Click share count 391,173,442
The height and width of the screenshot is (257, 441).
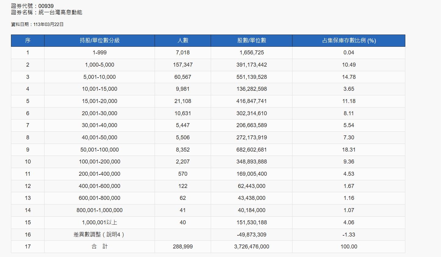pos(252,65)
